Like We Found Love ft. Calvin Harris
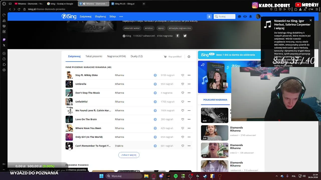321x180 pixels. coord(183,110)
